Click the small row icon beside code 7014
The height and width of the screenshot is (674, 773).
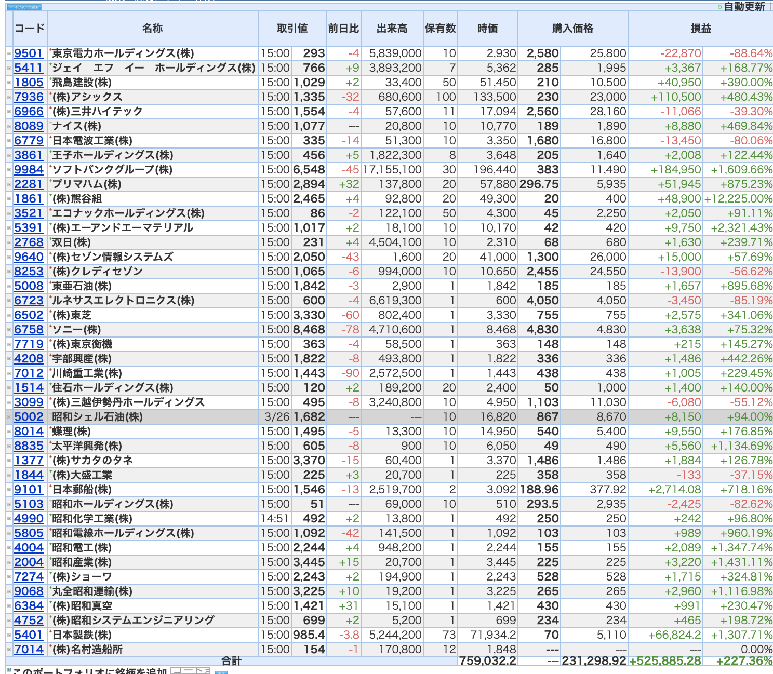[x=9, y=650]
